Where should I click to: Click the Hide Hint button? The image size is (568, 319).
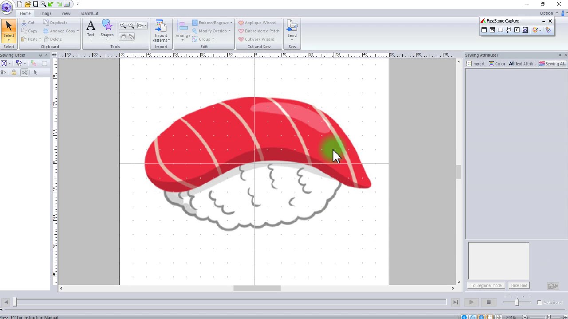point(519,285)
